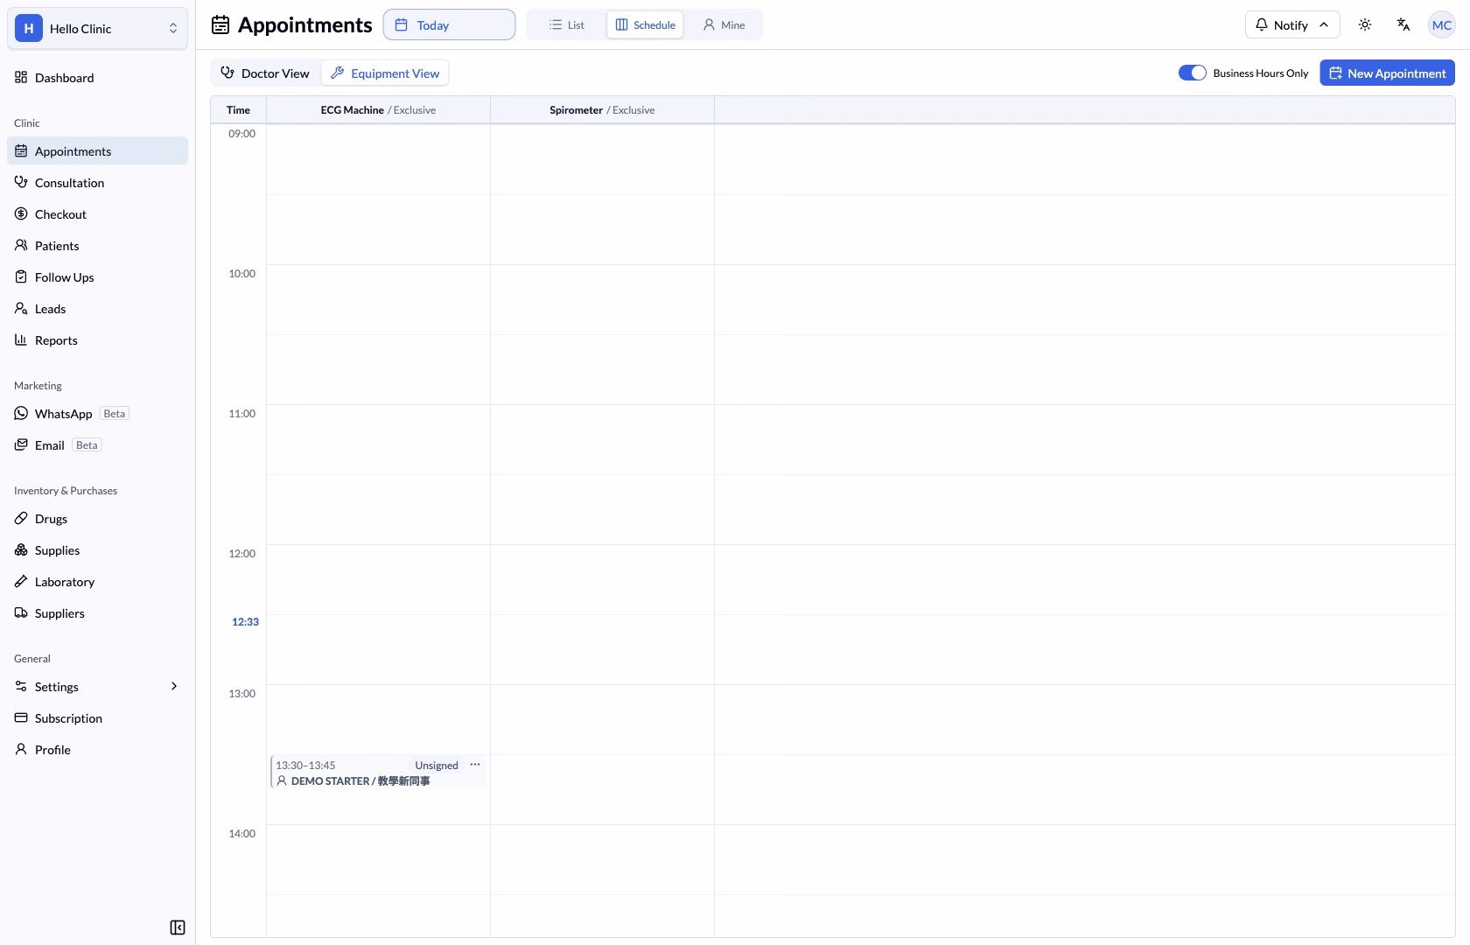Switch to Doctor View
This screenshot has width=1470, height=945.
(x=266, y=73)
